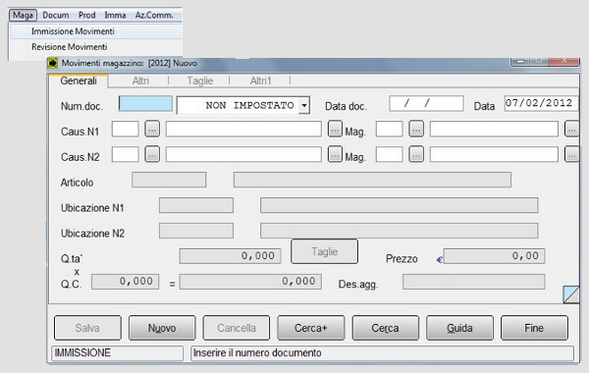Viewport: 589px width, 373px height.
Task: Open lookup after Mag. description on Caus.N1 row
Action: pyautogui.click(x=571, y=129)
